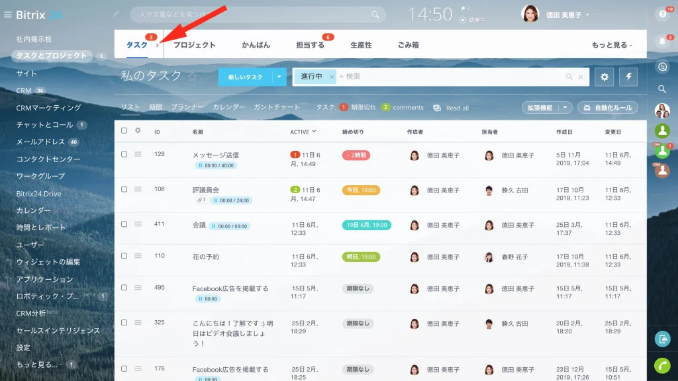Screen dimensions: 678x381
Task: Open the 花の予約 task link
Action: click(206, 257)
